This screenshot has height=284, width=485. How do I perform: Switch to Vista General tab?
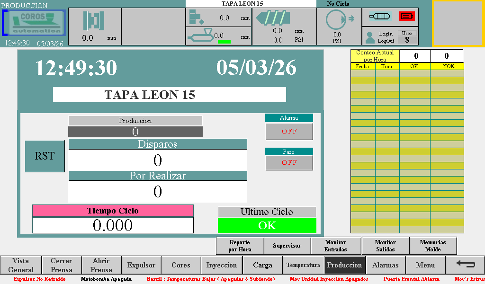[21, 265]
